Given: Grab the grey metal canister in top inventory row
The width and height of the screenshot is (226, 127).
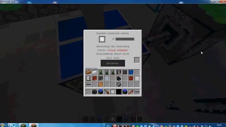Looking at the screenshot, I should coord(119,72).
